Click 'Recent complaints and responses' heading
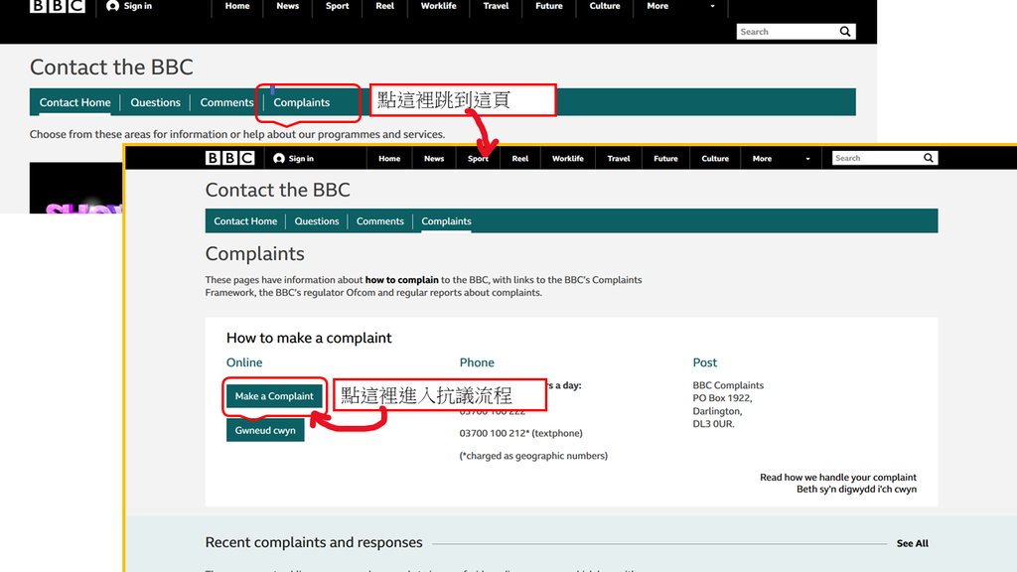The image size is (1017, 572). (314, 542)
